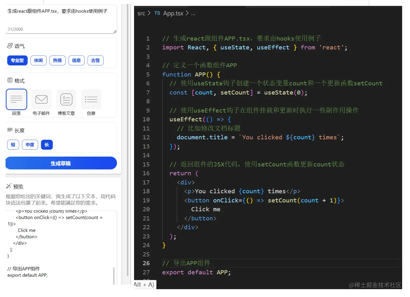Click the import React line in editor
410x297 pixels.
[x=255, y=47]
